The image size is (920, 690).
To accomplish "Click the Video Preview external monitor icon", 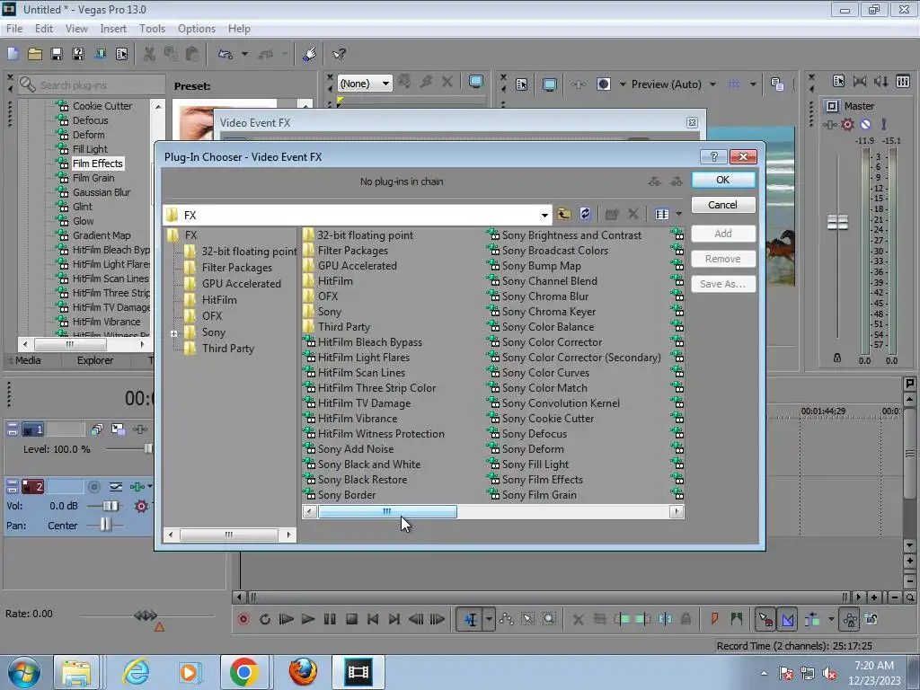I will pyautogui.click(x=549, y=84).
